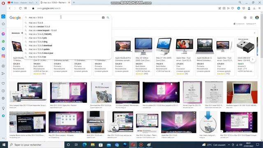Take a snapshot using address bar camera
Viewport: 263px width, 148px height.
click(224, 8)
